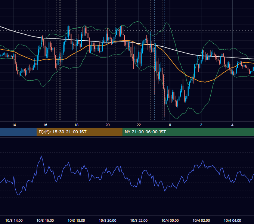The height and width of the screenshot is (224, 254).
Task: Click the time axis label 22
Action: (x=139, y=125)
